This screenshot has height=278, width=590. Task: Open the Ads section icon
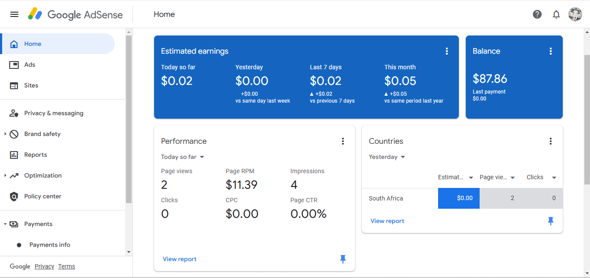click(14, 64)
